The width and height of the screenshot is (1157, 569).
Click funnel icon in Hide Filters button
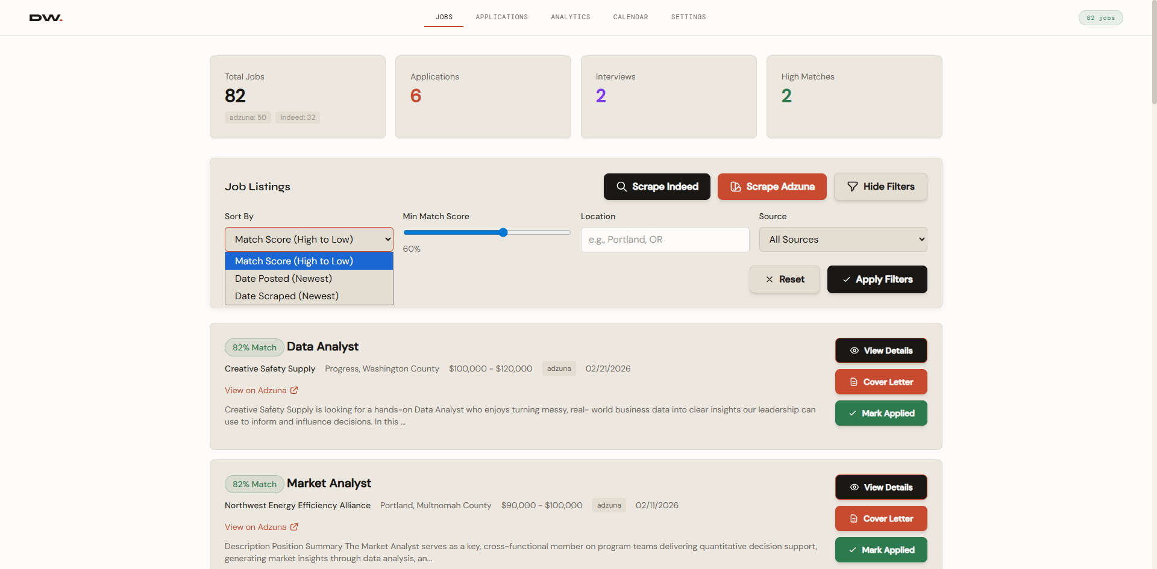coord(852,187)
